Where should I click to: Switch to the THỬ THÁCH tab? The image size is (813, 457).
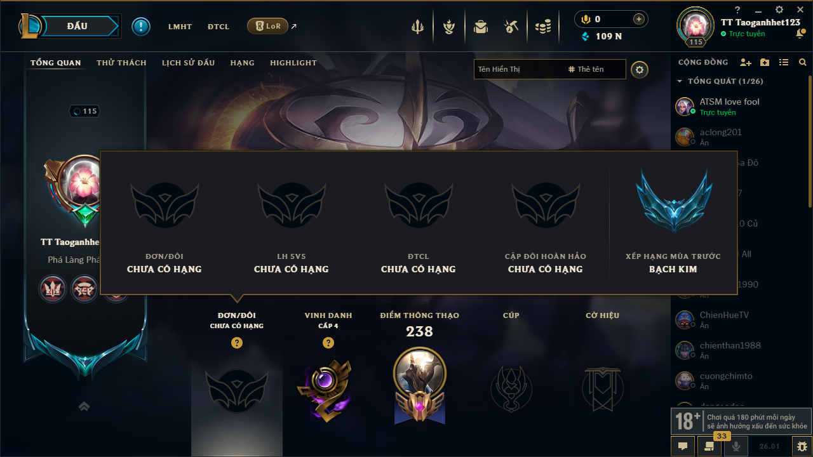[x=121, y=63]
